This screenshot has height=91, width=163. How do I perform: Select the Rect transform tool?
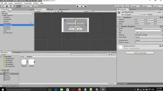coord(18,6)
